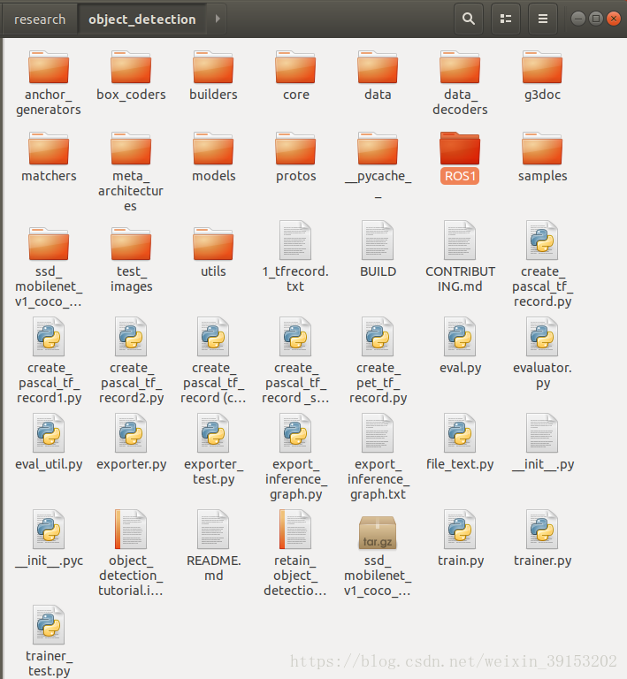Image resolution: width=627 pixels, height=679 pixels.
Task: Click the 'ROS1' name label
Action: pyautogui.click(x=460, y=176)
